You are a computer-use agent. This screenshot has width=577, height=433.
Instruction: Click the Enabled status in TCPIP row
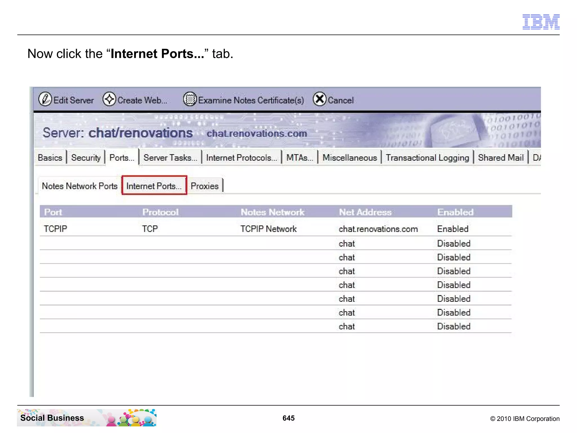(453, 229)
